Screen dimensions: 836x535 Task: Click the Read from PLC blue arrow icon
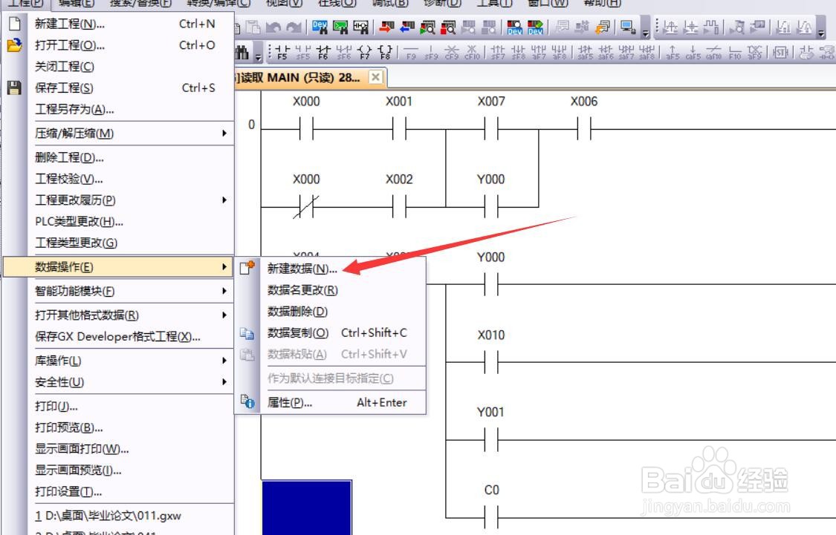[x=407, y=27]
